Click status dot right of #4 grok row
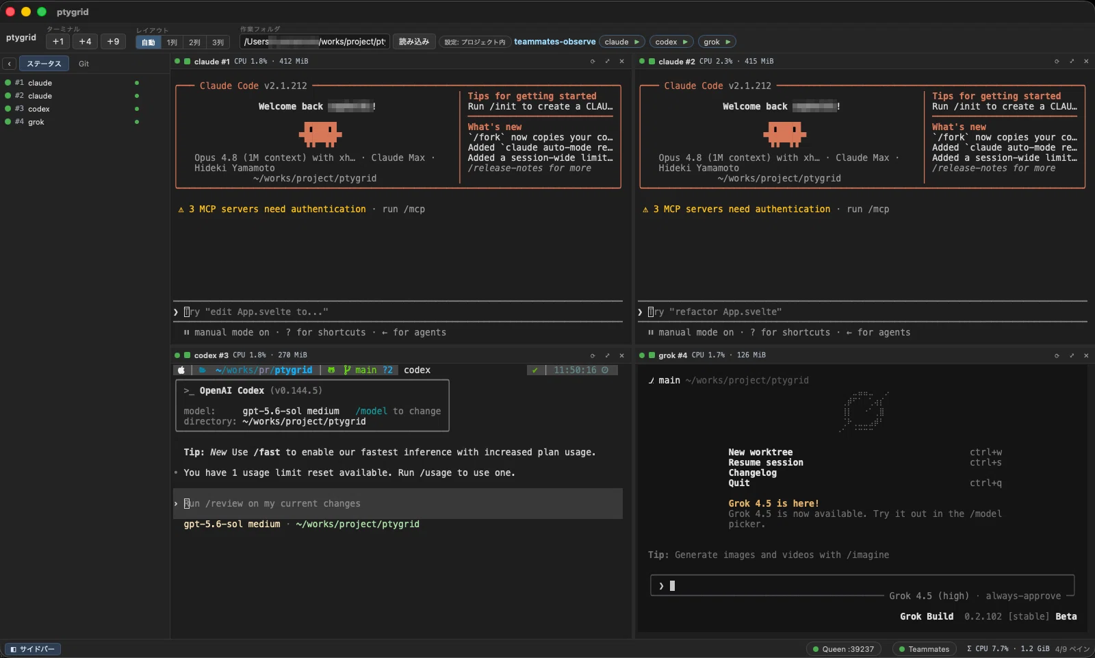 point(137,122)
